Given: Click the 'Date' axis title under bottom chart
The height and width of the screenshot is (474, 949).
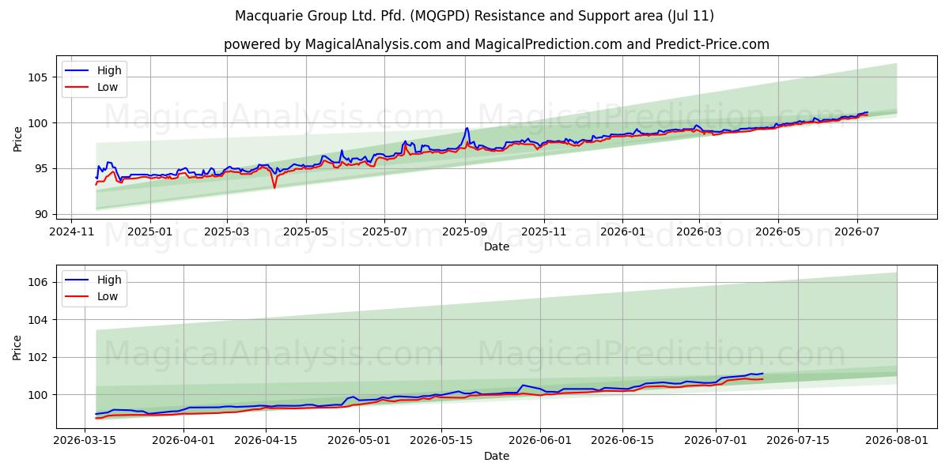Looking at the screenshot, I should [497, 456].
